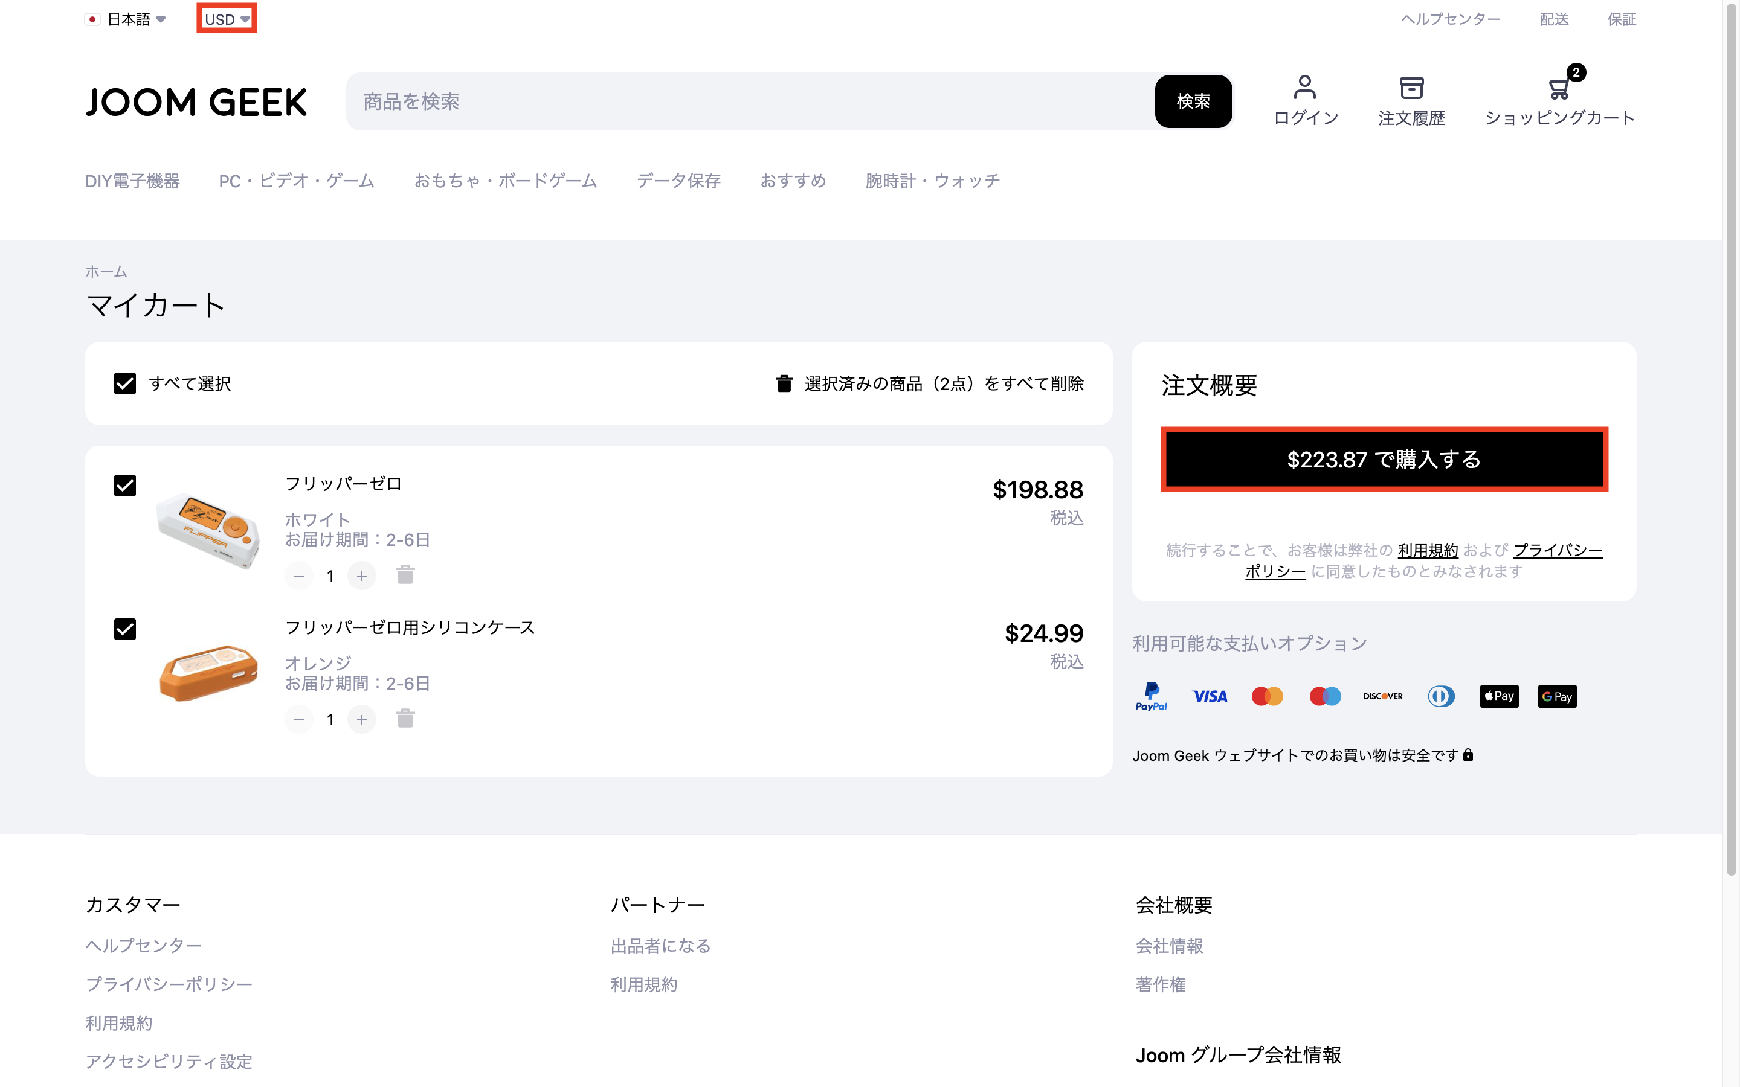The image size is (1740, 1087).
Task: Uncheck the すべて選択 select-all checkbox
Action: point(124,383)
